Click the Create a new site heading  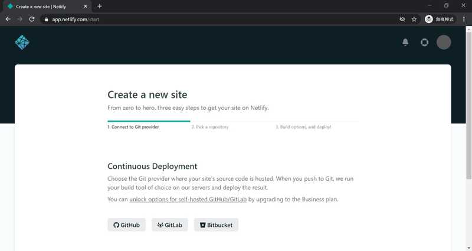pyautogui.click(x=147, y=94)
